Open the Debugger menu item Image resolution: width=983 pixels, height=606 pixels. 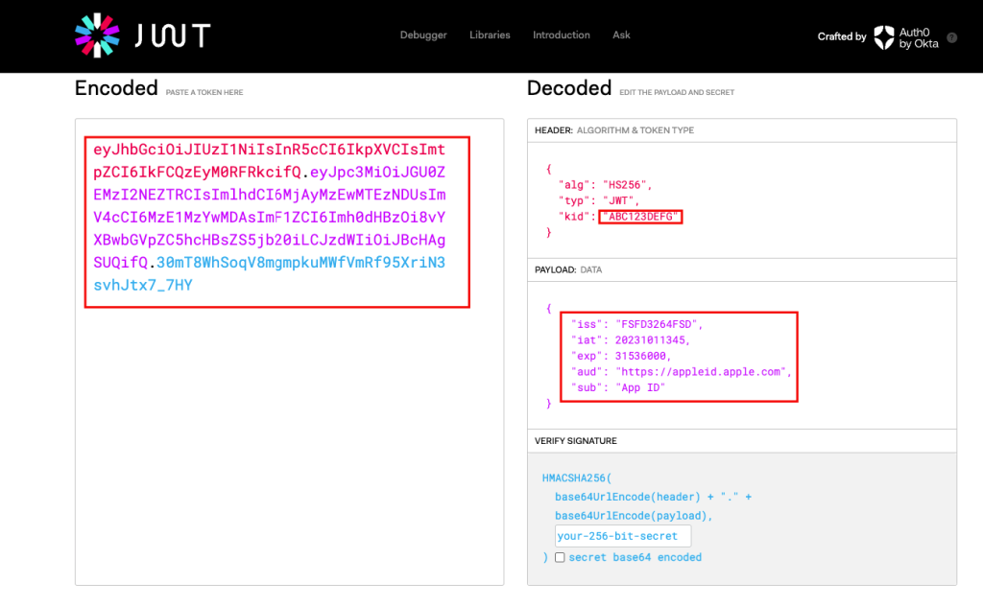point(423,35)
